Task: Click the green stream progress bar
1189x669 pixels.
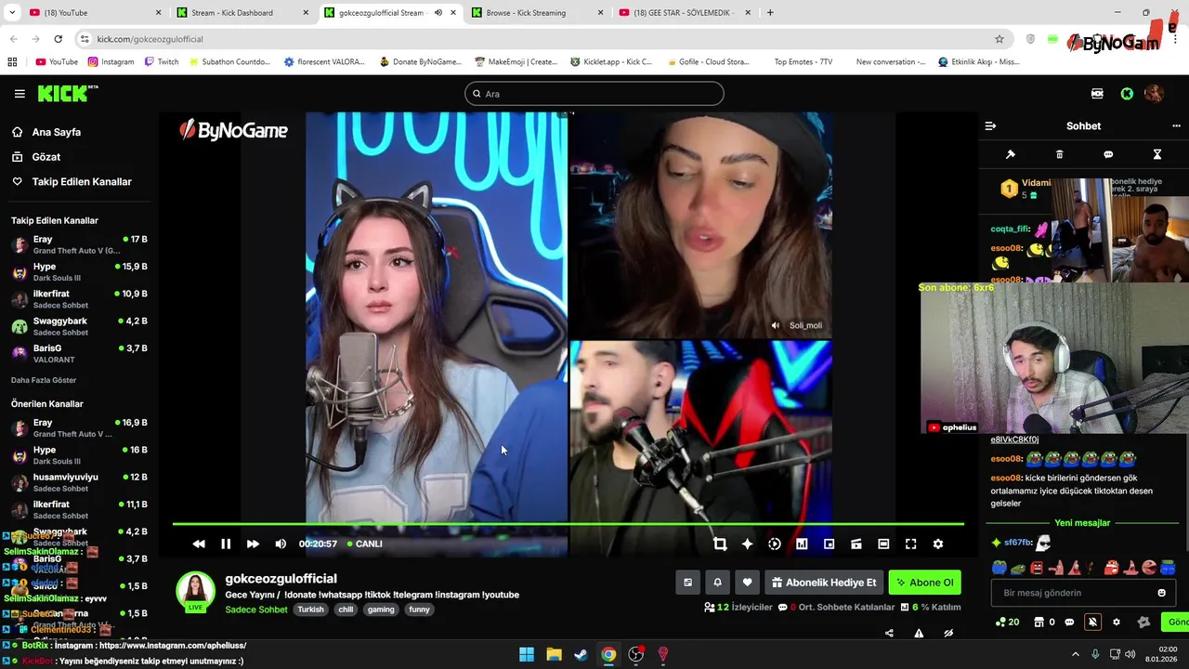Action: [x=568, y=524]
